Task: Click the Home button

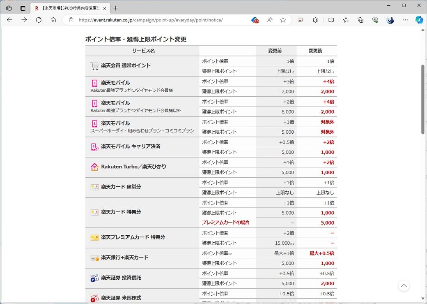Action: (53, 19)
